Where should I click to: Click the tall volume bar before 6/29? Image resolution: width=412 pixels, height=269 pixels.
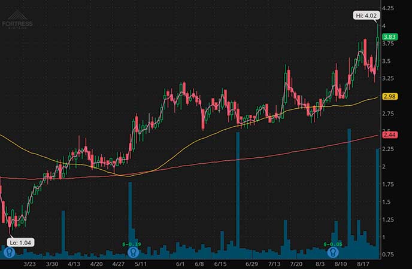[238, 195]
